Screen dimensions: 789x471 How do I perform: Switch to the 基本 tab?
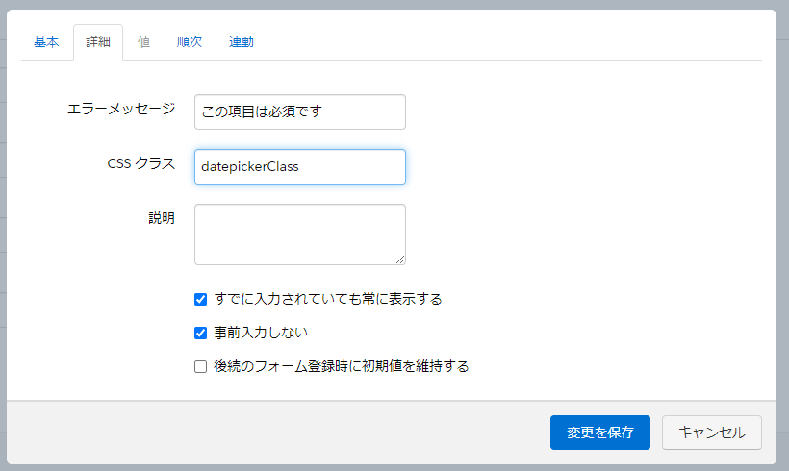click(x=46, y=41)
